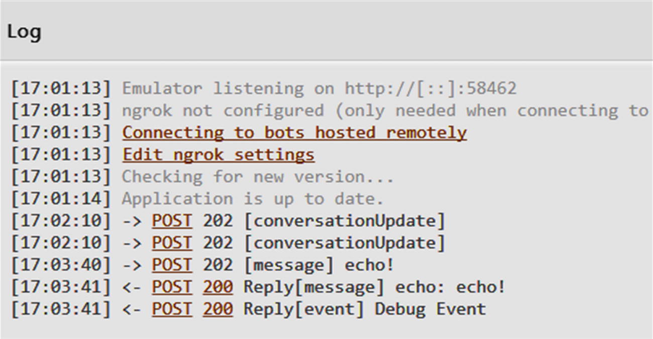The height and width of the screenshot is (339, 653).
Task: Open the Connecting to bots hosted remotely link
Action: 294,133
